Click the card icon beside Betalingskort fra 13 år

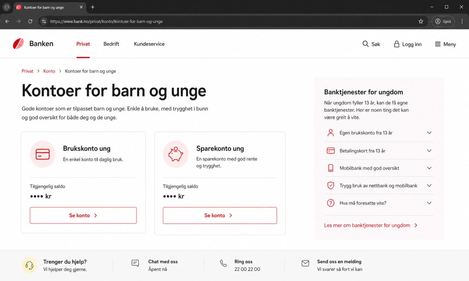(331, 151)
